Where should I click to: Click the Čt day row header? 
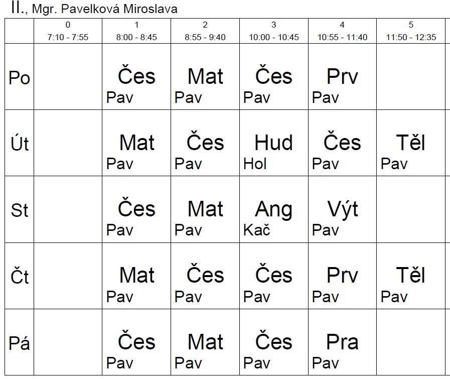(x=19, y=276)
